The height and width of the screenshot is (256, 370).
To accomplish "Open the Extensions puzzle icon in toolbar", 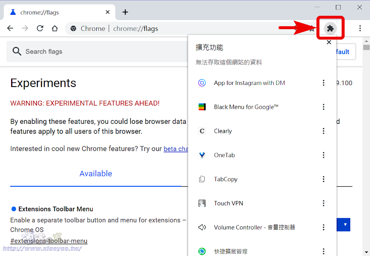I will point(330,28).
